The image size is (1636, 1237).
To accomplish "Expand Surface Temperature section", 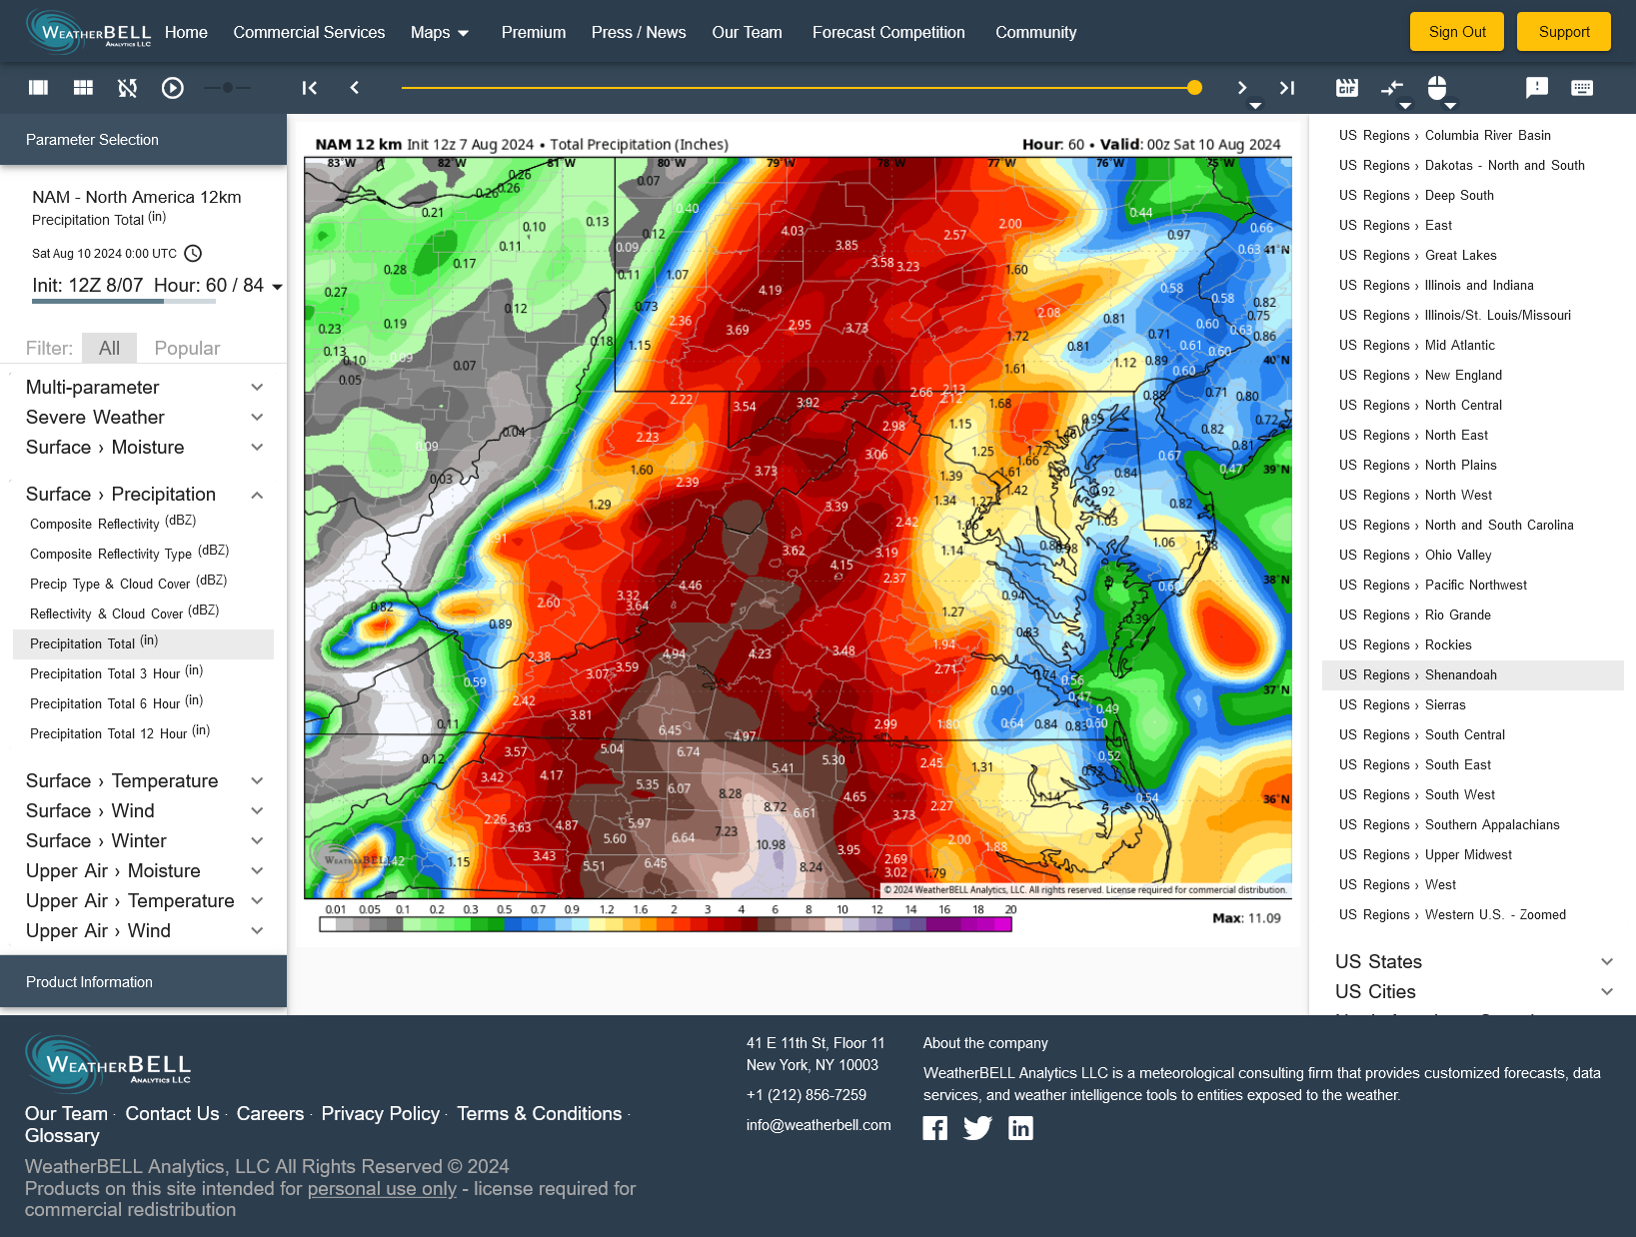I will click(x=144, y=780).
